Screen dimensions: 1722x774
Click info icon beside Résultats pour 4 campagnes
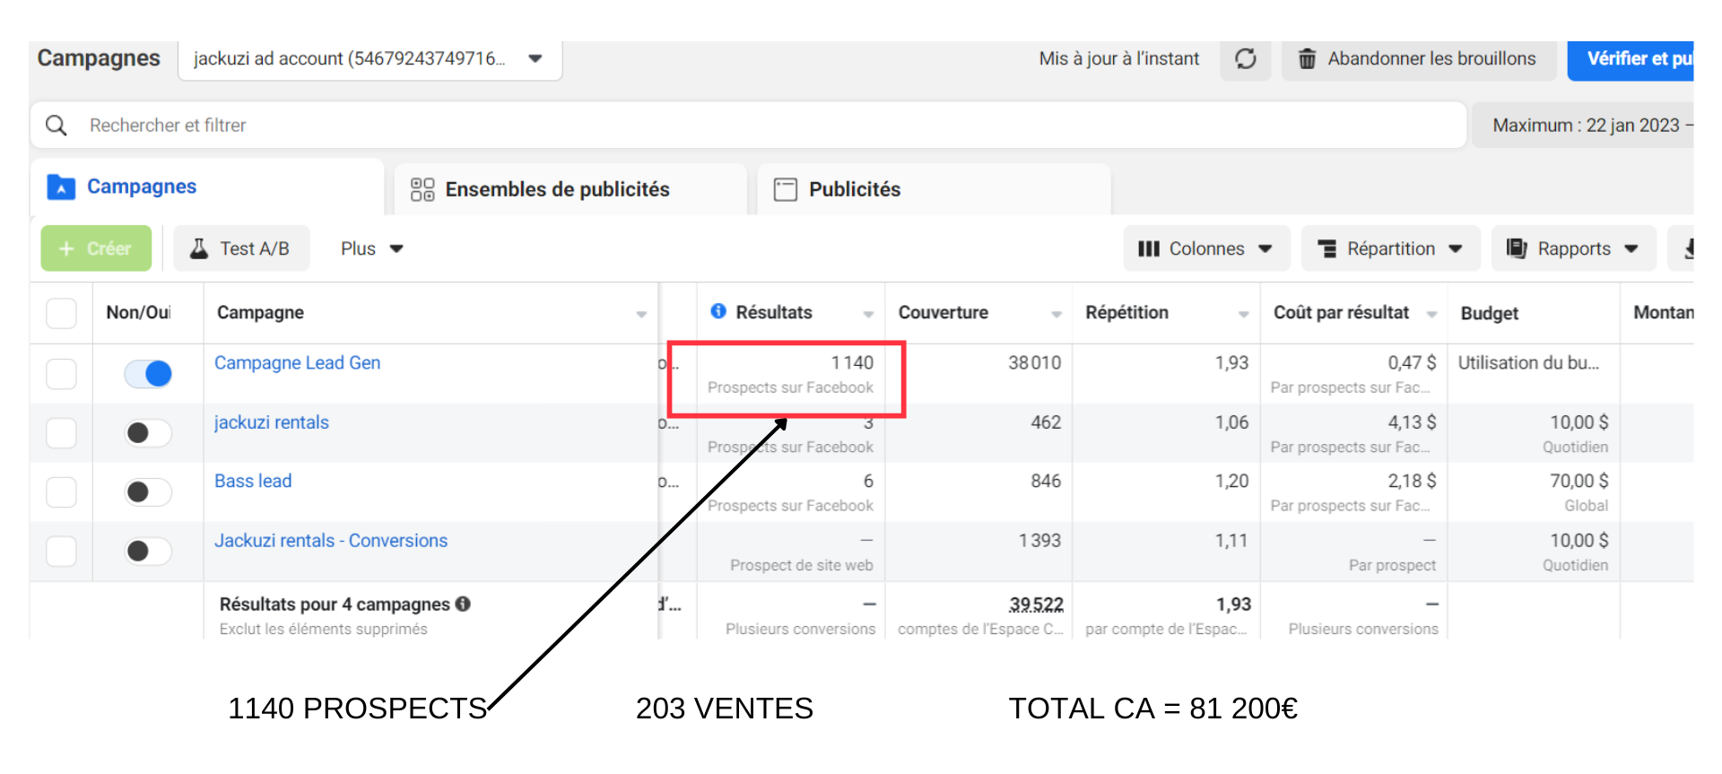(463, 604)
